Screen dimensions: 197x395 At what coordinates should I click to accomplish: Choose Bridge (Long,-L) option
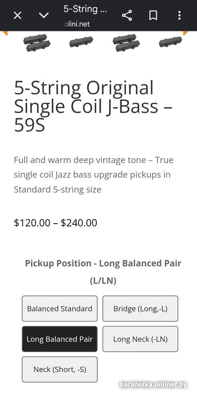140,309
